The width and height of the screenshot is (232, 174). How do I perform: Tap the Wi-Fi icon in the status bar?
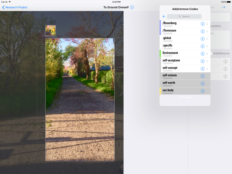tap(10, 2)
